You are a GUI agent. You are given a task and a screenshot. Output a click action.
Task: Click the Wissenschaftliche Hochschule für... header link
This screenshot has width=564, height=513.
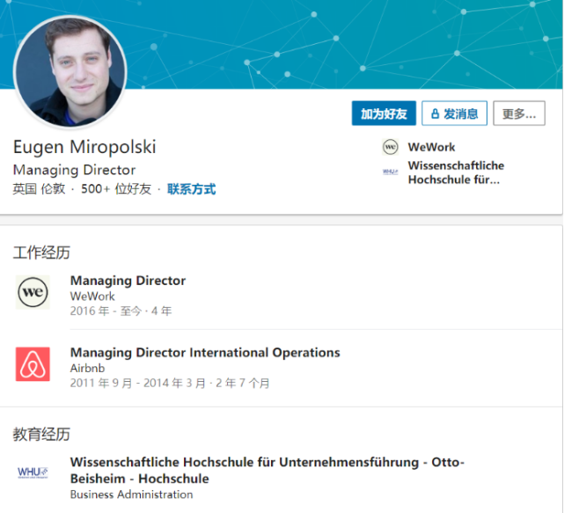coord(456,172)
